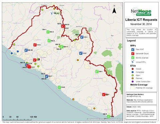Click the Potential 2G coverage legend swatch
Image resolution: width=160 pixels, height=124 pixels.
pos(133,88)
